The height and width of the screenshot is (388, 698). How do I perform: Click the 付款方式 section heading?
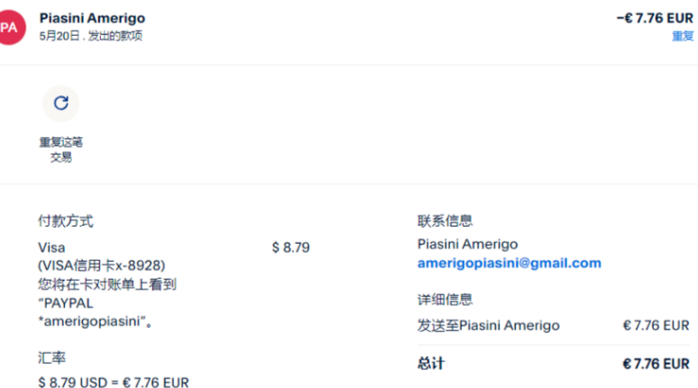(65, 221)
